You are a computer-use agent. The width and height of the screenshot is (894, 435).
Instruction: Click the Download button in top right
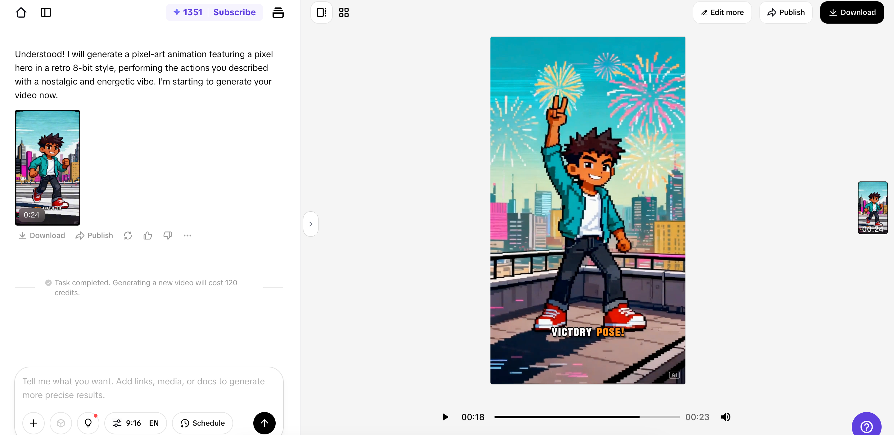pyautogui.click(x=852, y=12)
